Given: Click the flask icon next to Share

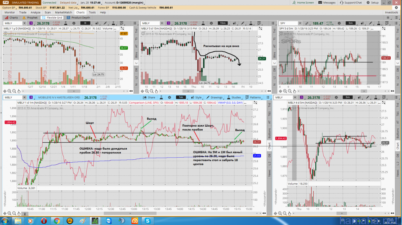Looking at the screenshot, I should 161,97.
